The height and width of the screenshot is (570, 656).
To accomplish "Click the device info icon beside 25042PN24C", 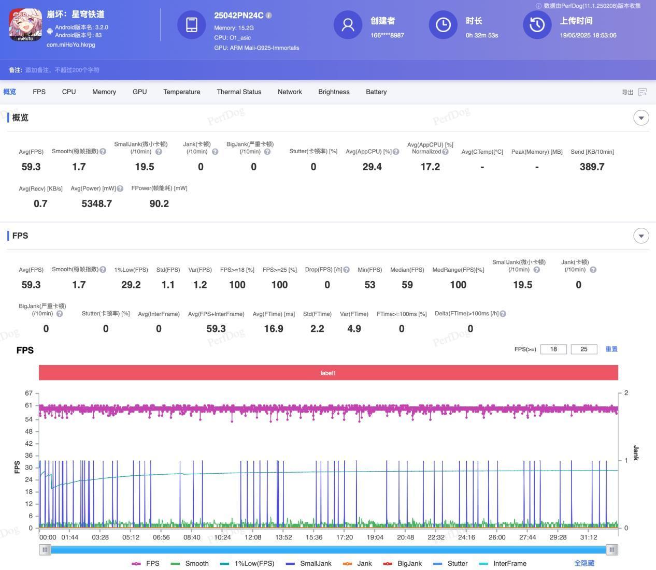I will tap(269, 16).
